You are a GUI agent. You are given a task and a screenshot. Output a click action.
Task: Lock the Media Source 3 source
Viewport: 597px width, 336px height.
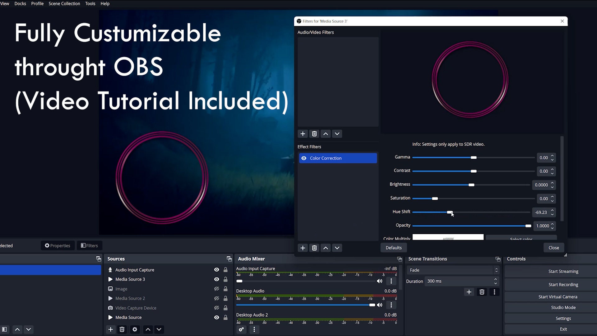[x=225, y=279]
